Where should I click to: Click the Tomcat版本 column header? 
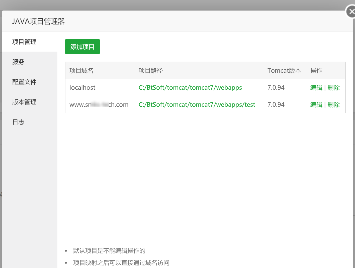(x=284, y=71)
